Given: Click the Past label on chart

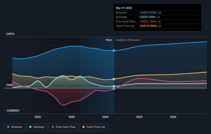Looking at the screenshot, I should (109, 40).
